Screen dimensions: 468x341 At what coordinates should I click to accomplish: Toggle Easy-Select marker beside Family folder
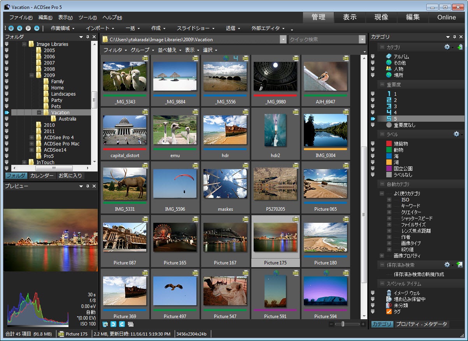click(7, 82)
